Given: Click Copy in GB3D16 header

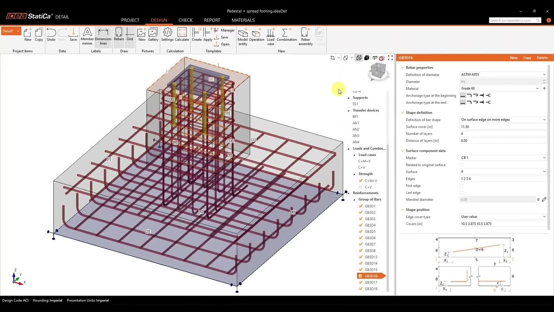Looking at the screenshot, I should (x=527, y=58).
